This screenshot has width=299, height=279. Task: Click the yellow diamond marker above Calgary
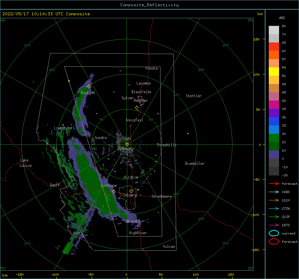131,191
